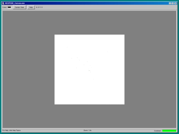Open the Help button
This screenshot has width=179, height=134.
pos(31,7)
